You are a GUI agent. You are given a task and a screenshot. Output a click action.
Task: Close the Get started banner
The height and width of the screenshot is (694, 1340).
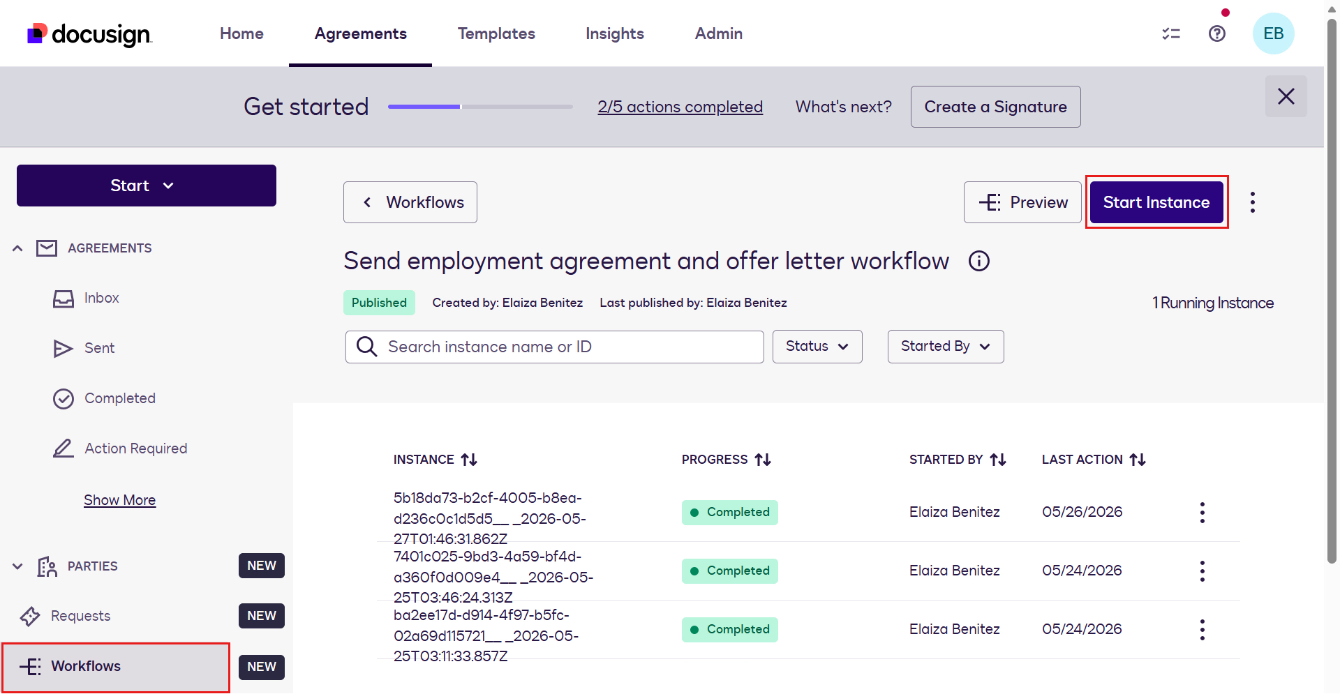pos(1286,96)
